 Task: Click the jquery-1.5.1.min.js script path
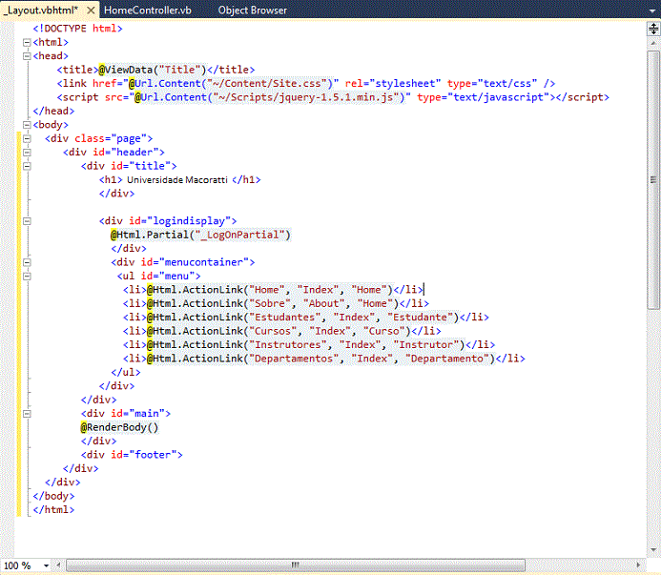tap(305, 97)
